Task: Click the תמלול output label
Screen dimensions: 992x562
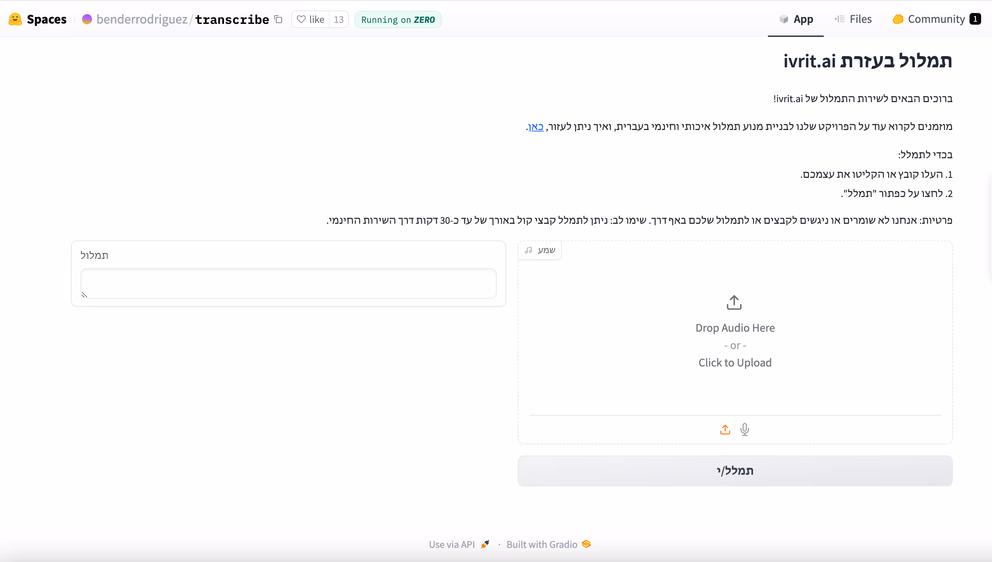Action: click(x=94, y=255)
